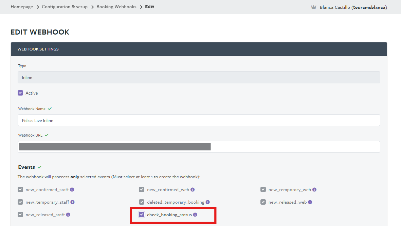Toggle the new_confirmed_staff checkbox
The height and width of the screenshot is (226, 401).
20,190
